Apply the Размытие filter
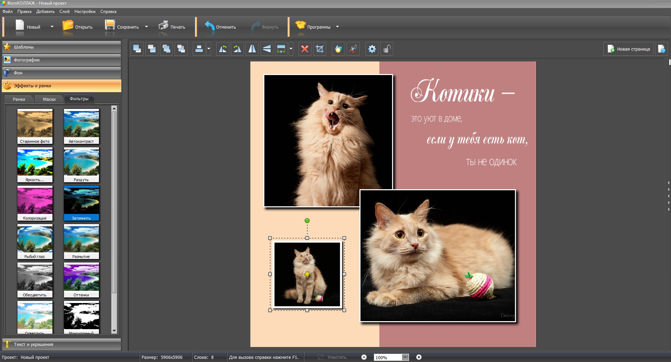The width and height of the screenshot is (671, 362). click(81, 242)
